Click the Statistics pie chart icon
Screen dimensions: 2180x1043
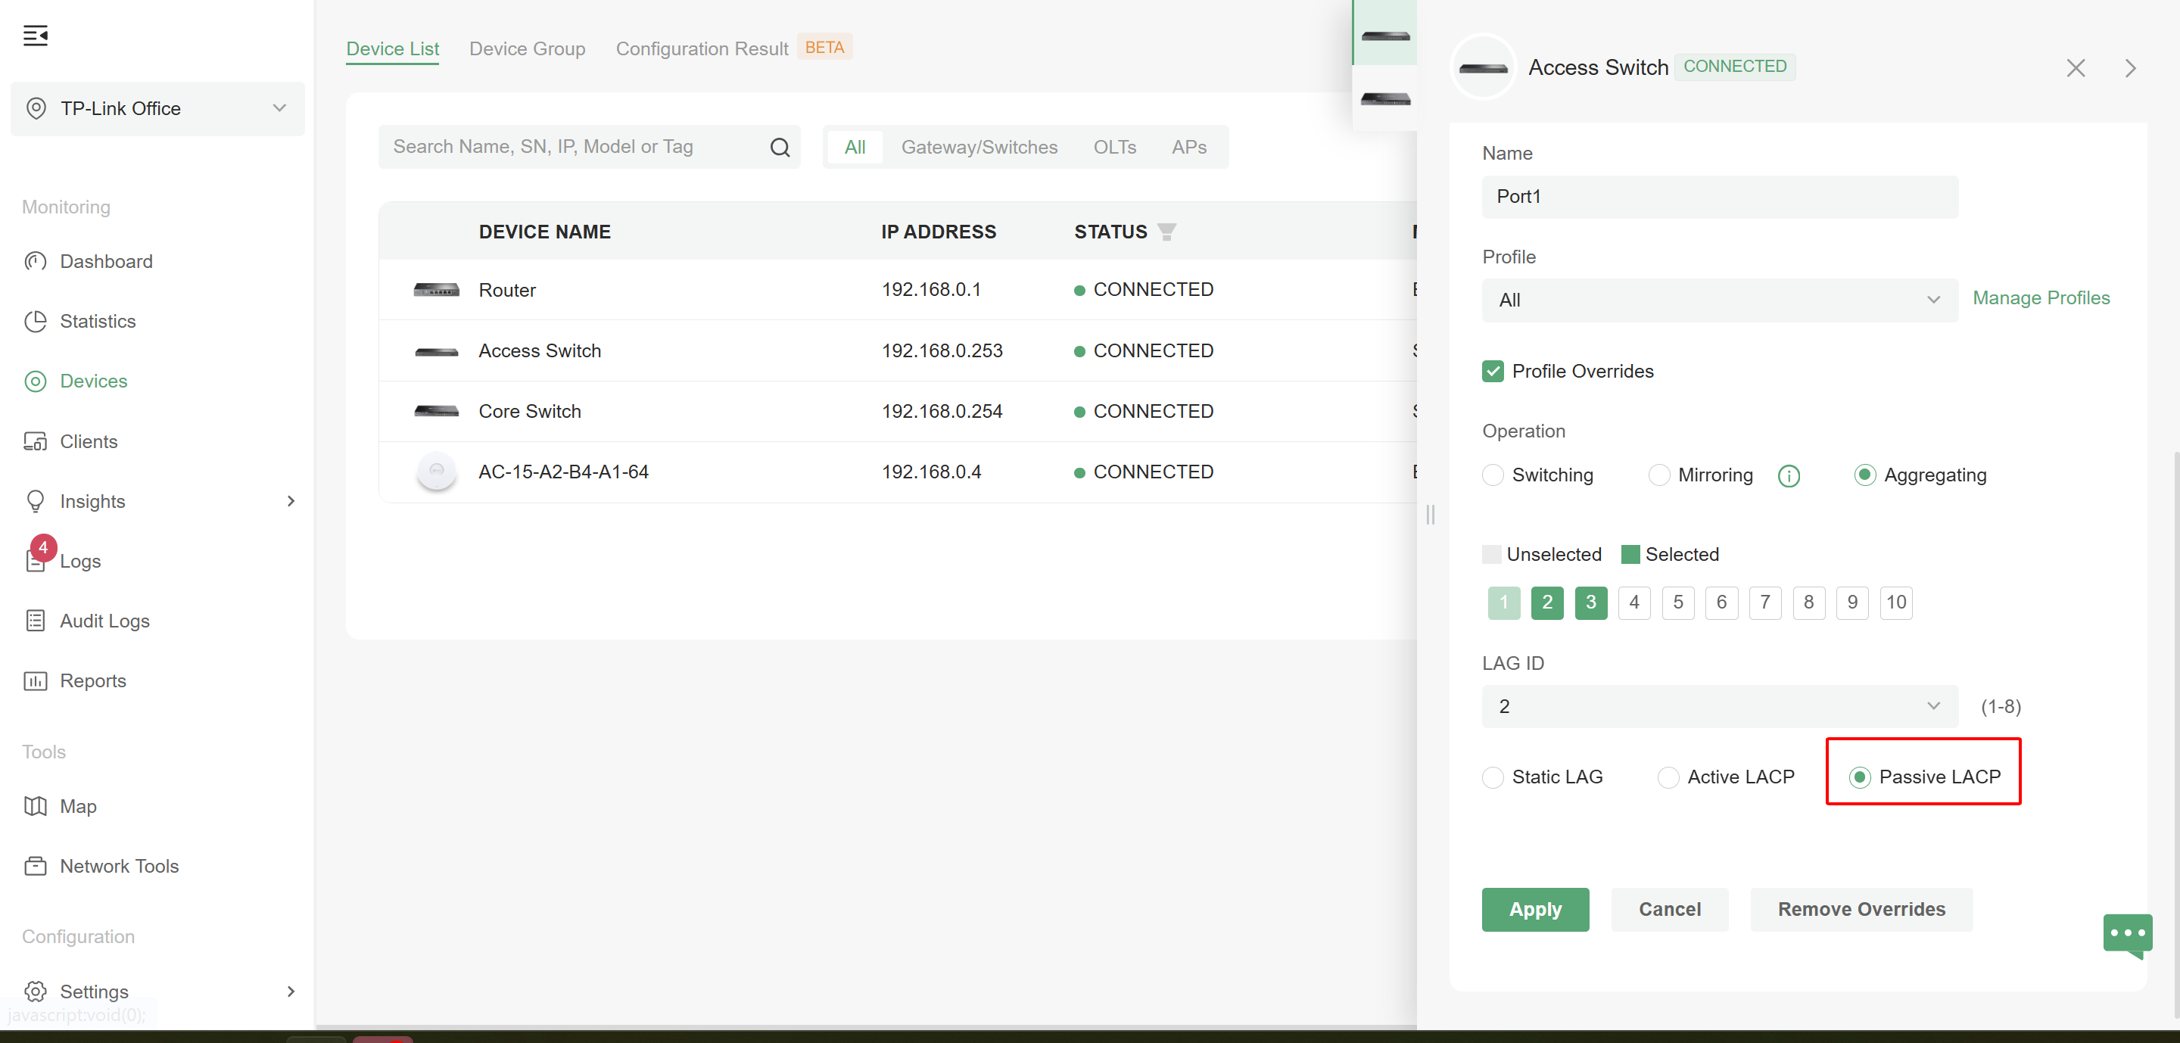coord(36,322)
